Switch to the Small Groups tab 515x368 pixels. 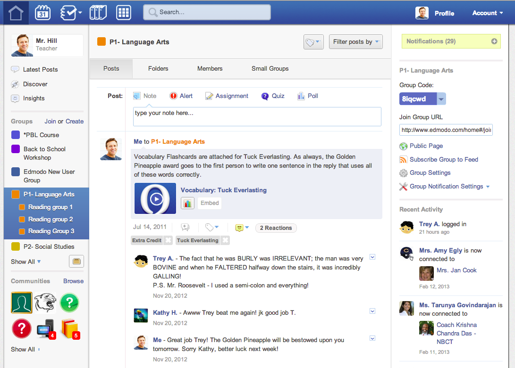[270, 69]
